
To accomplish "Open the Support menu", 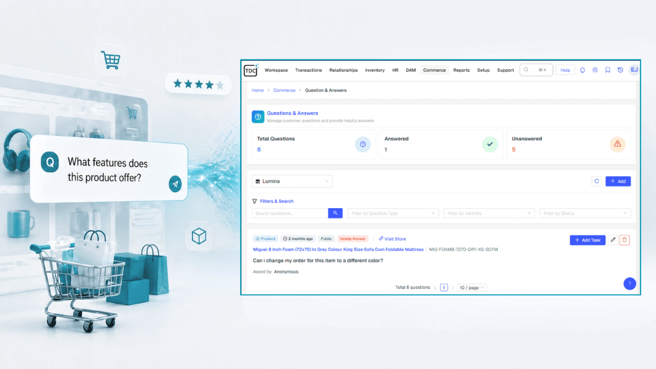I will point(505,70).
